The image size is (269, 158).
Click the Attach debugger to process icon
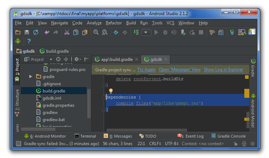coord(183,32)
